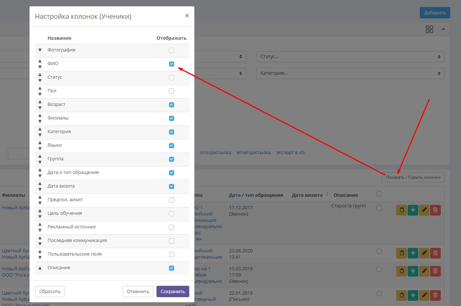The width and height of the screenshot is (461, 306).
Task: Click pencil edit icon in the 22.01.2018 row
Action: pyautogui.click(x=424, y=295)
